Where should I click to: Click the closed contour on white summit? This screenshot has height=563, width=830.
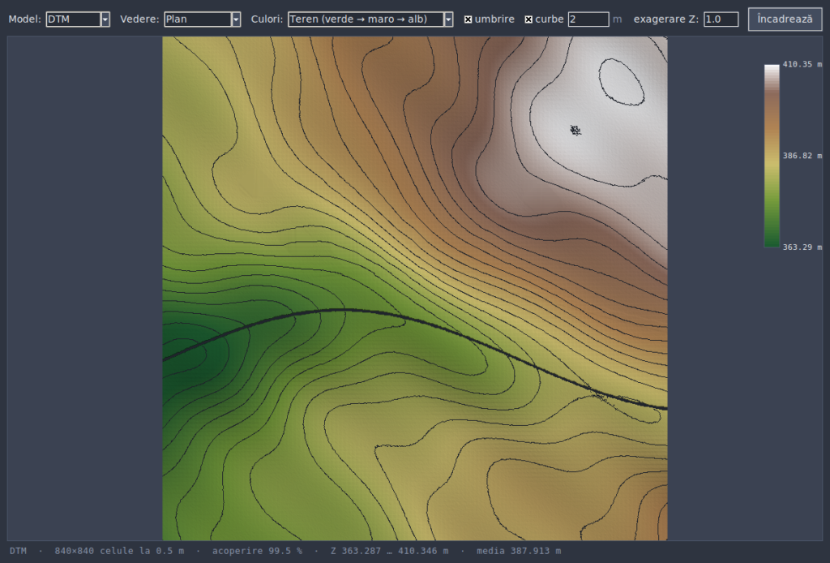pyautogui.click(x=622, y=82)
